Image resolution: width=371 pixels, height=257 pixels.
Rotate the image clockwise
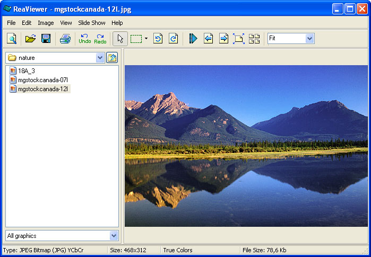(173, 39)
